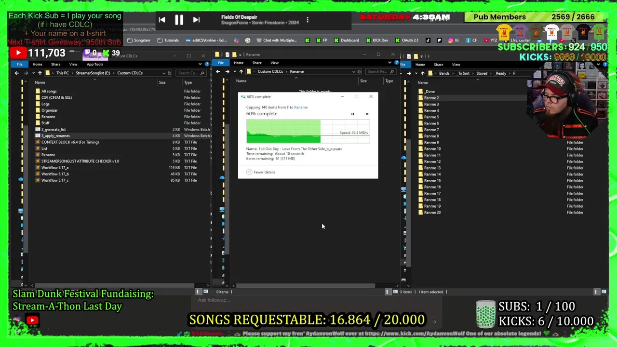Go up one level in Rename window
This screenshot has height=347, width=617.
click(241, 72)
